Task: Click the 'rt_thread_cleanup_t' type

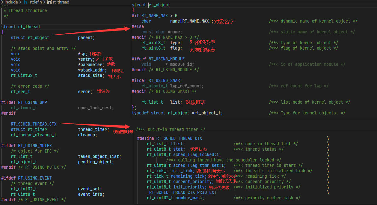Action: point(34,135)
